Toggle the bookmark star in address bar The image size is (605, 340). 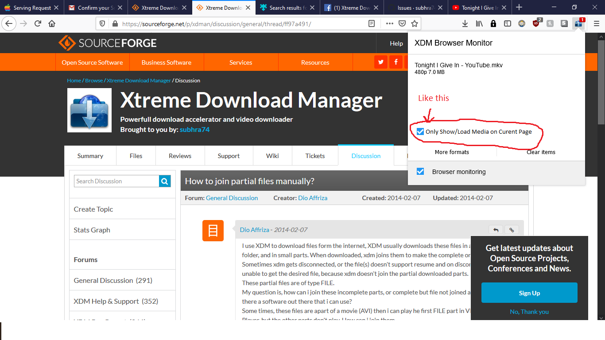tap(414, 24)
